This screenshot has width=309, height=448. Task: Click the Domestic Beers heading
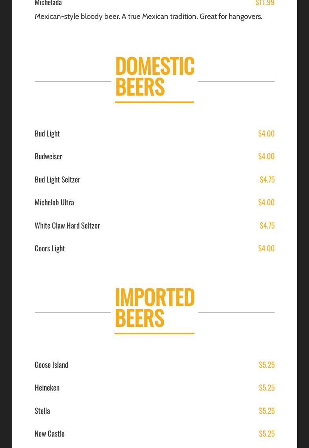(154, 76)
